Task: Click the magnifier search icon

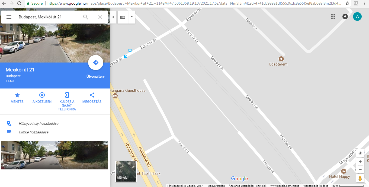Action: [86, 17]
